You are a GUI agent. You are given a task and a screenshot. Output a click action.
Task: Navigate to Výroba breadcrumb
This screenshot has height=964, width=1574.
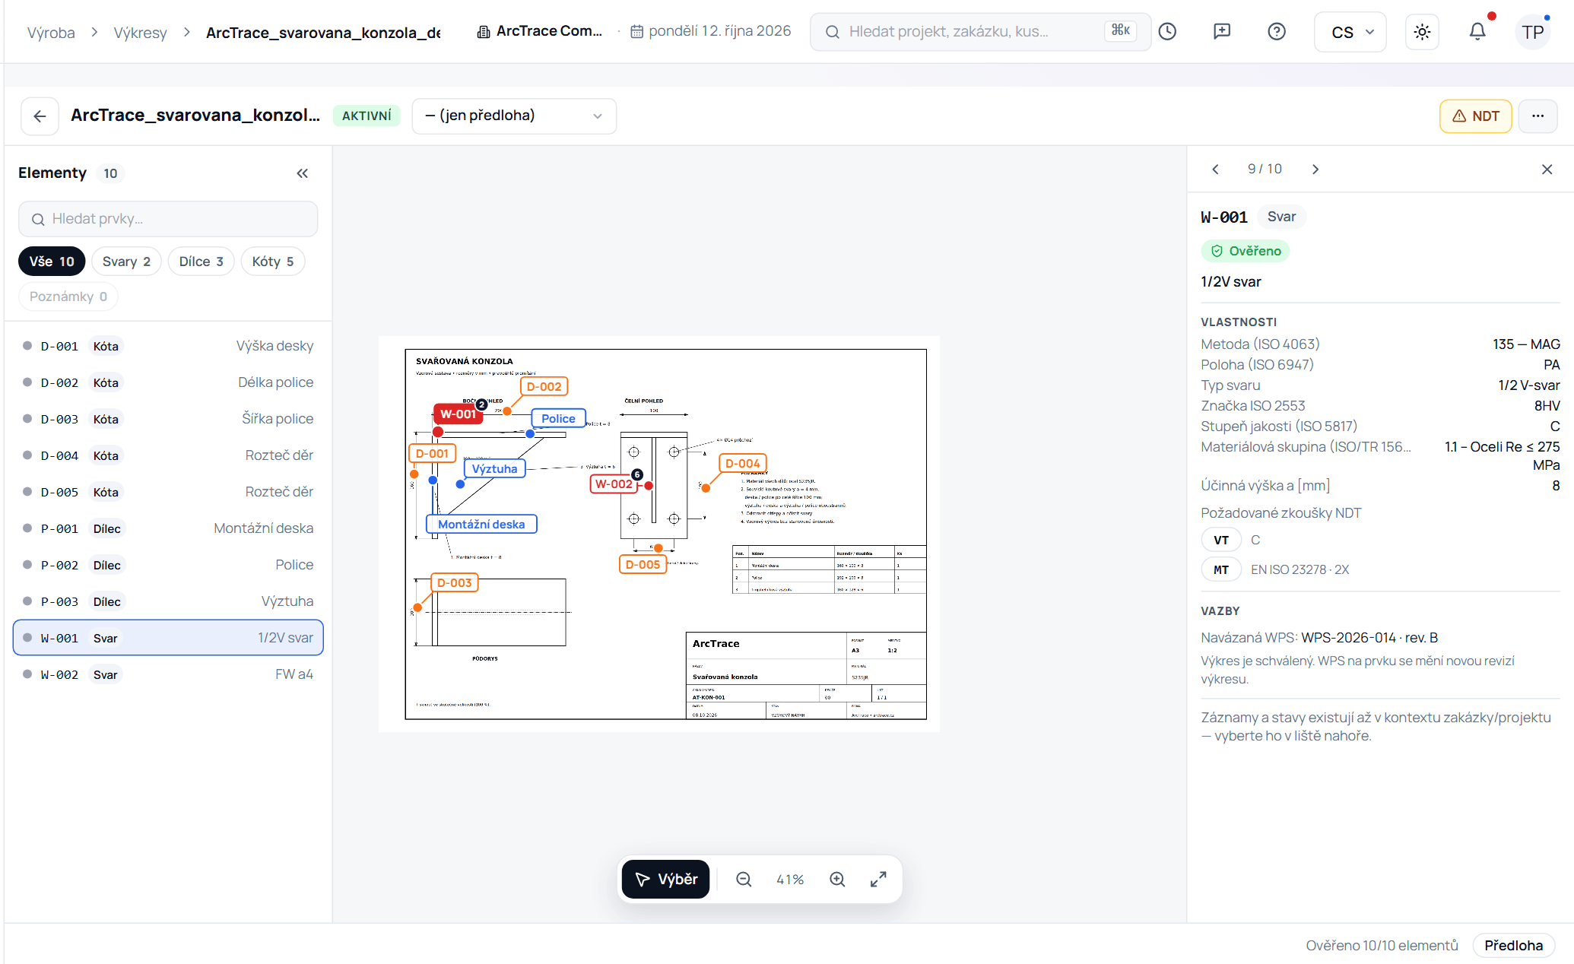[x=51, y=33]
